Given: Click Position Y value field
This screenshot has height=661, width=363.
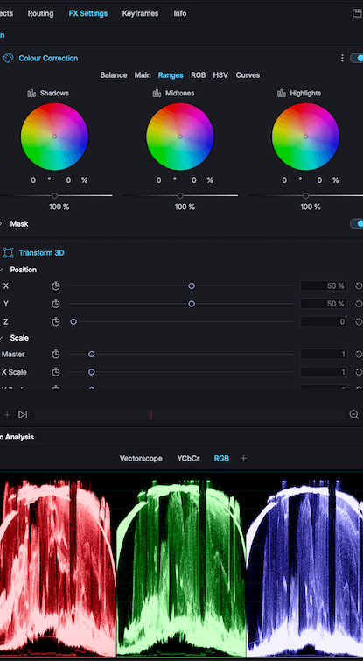Looking at the screenshot, I should (x=324, y=304).
